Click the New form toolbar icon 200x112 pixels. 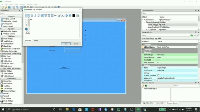tap(3, 7)
